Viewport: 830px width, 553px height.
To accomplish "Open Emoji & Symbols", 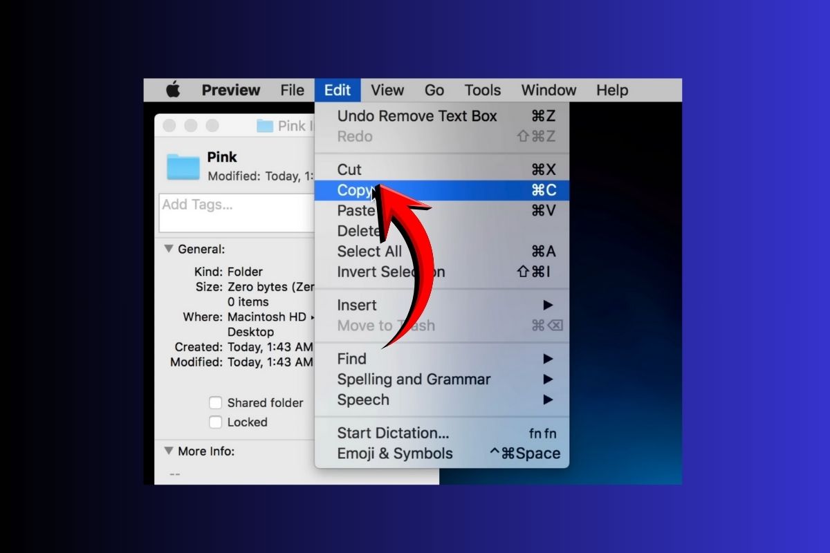I will (442, 453).
